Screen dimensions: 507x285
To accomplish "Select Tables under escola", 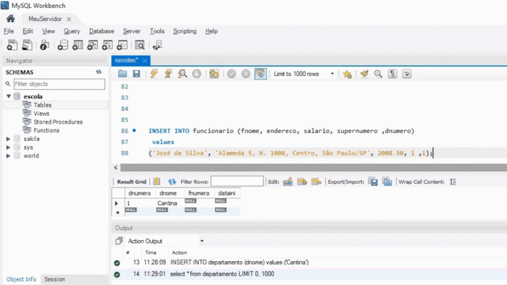I will pos(42,105).
